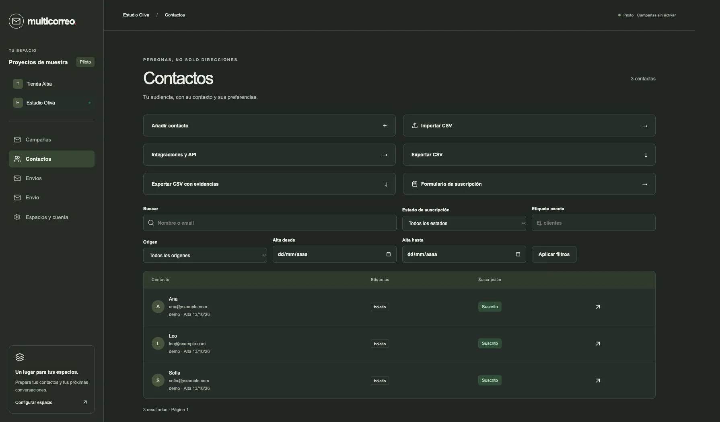
Task: Click the Etiquetas column header
Action: pyautogui.click(x=380, y=280)
